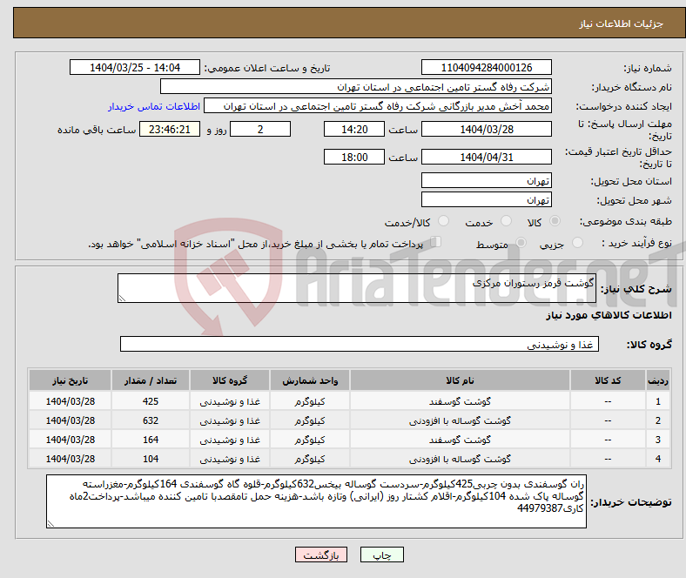Click the جزئیات اطلاعات نیاز page title

tap(622, 24)
